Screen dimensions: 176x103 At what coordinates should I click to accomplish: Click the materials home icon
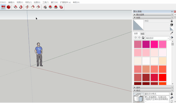143,38
